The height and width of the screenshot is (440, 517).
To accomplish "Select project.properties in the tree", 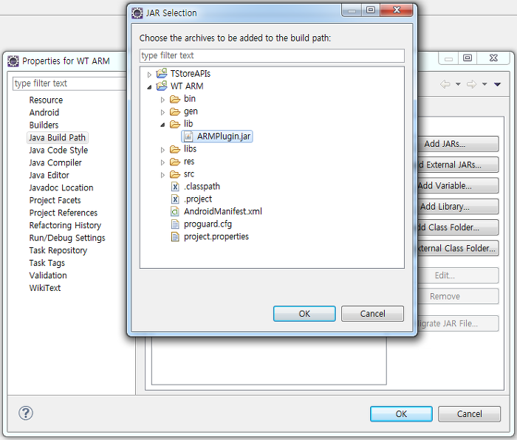I will pos(216,237).
